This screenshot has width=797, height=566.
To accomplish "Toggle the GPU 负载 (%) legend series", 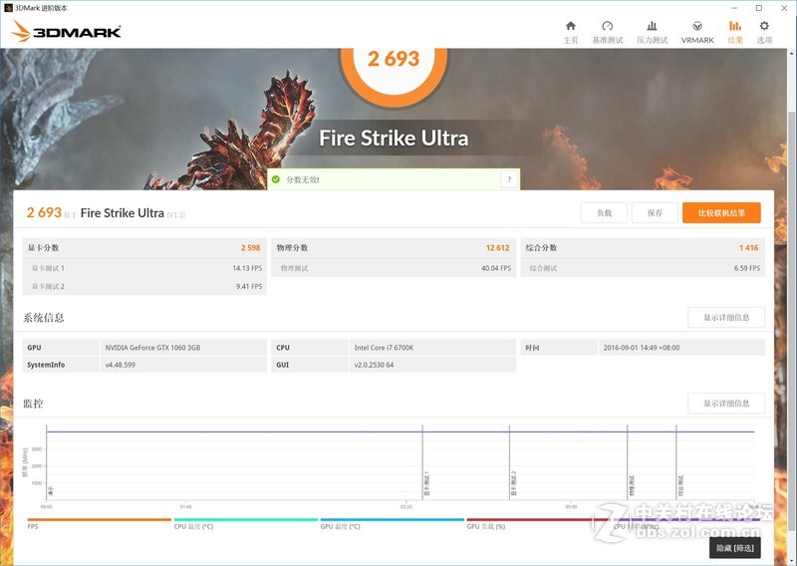I will [538, 523].
